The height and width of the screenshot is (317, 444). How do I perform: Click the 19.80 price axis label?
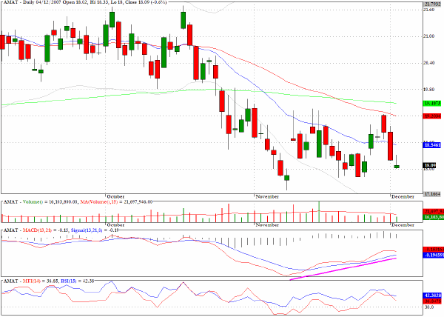(428, 89)
